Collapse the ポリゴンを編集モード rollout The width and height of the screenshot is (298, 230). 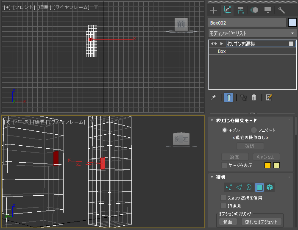coord(212,120)
